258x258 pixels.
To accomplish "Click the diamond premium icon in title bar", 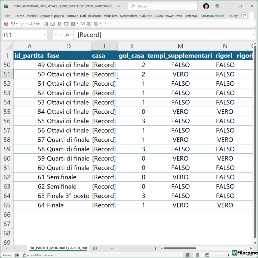I will pyautogui.click(x=217, y=6).
